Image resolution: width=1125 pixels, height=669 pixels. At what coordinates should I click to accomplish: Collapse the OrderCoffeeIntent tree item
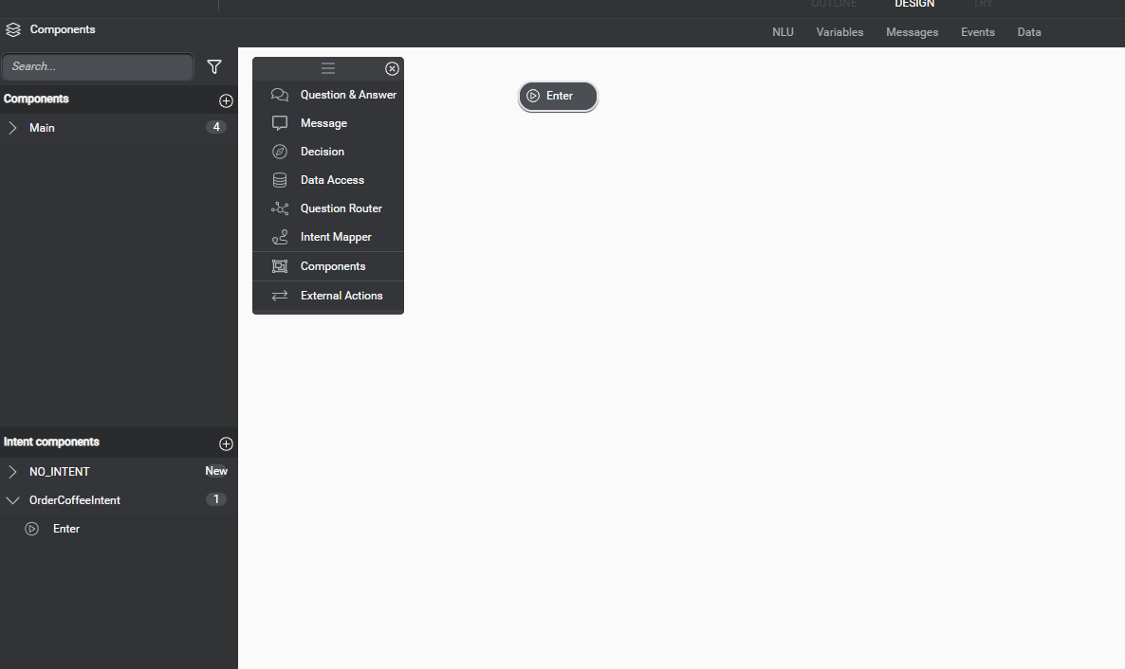click(12, 500)
